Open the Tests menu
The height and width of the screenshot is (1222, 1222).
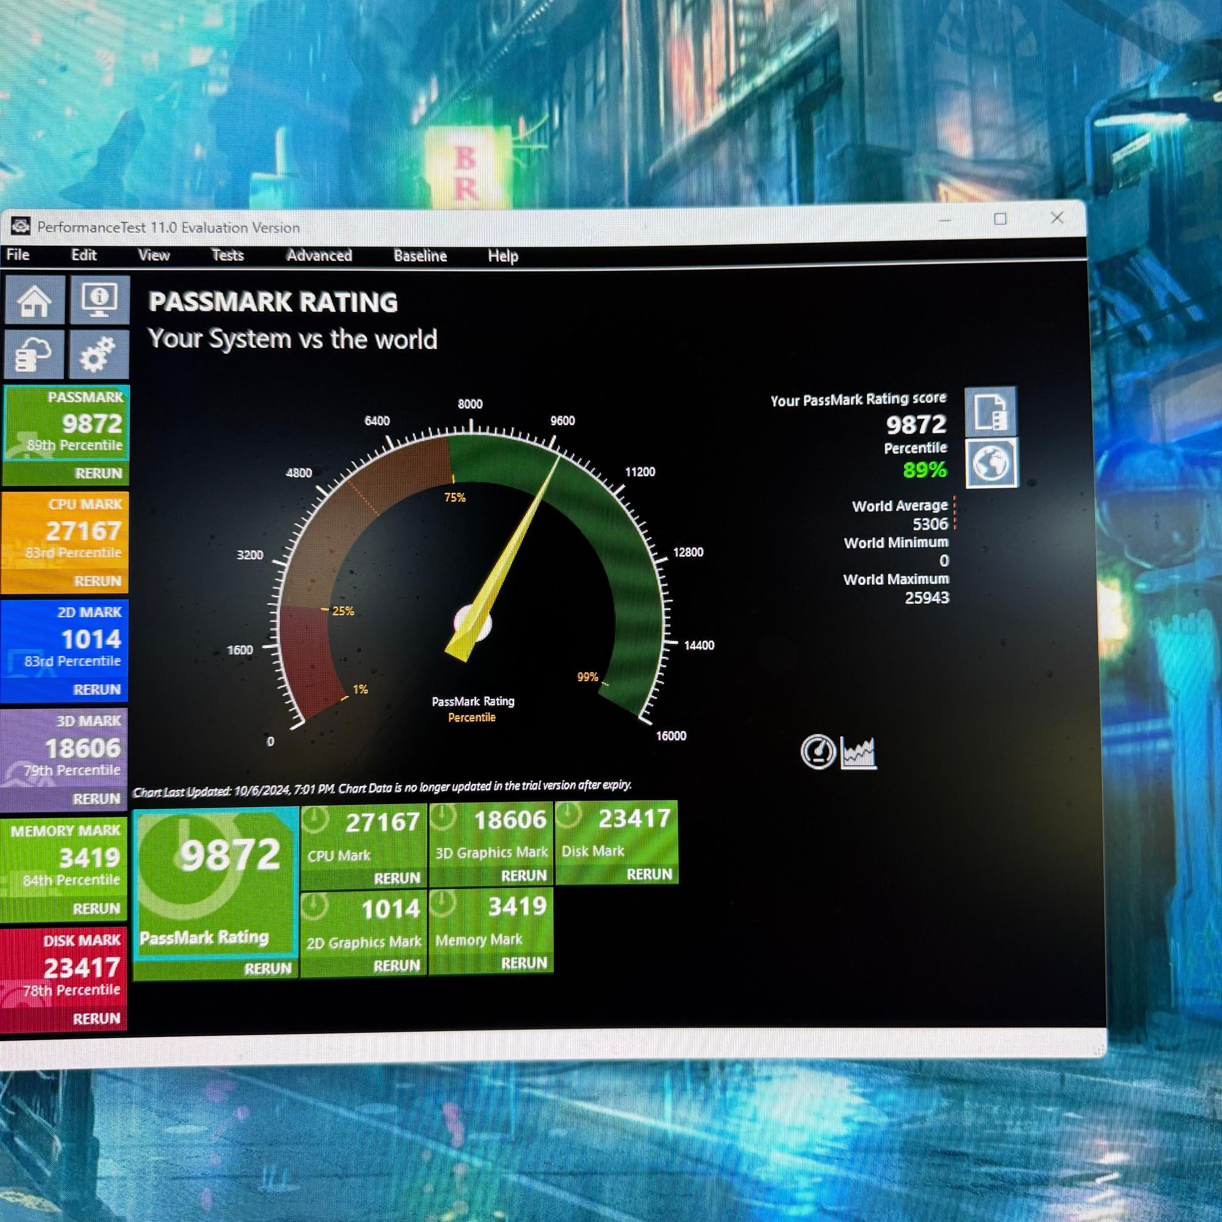point(228,255)
